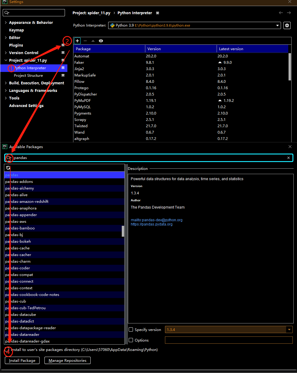Viewport: 297px width, 373px height.
Task: Open the pandas-dev mailto link
Action: coord(157,220)
